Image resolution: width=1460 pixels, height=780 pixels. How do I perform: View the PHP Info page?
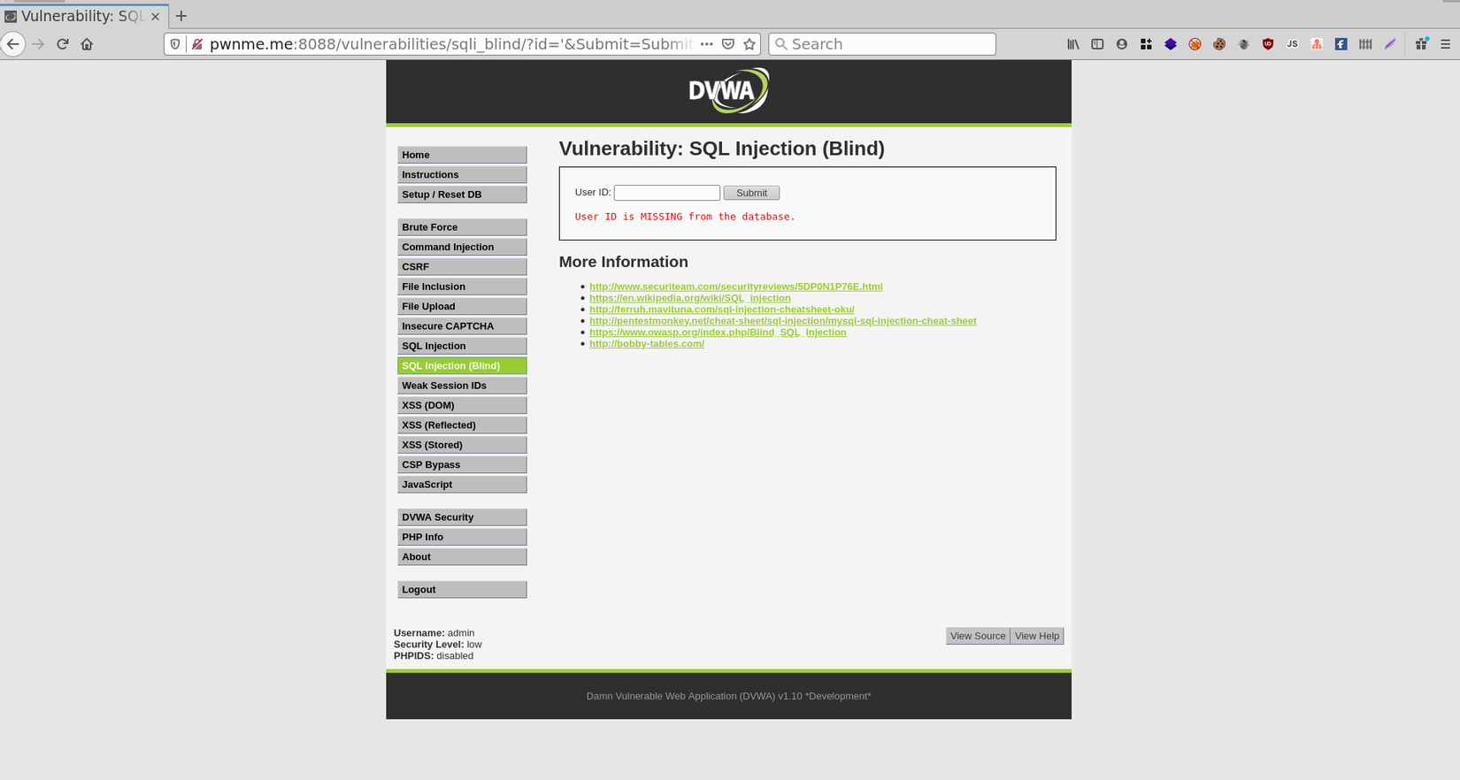[x=462, y=537]
